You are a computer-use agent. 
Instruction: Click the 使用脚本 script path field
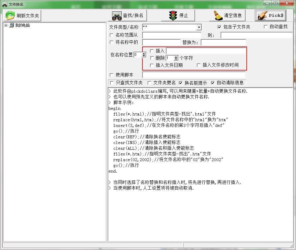tap(194, 75)
